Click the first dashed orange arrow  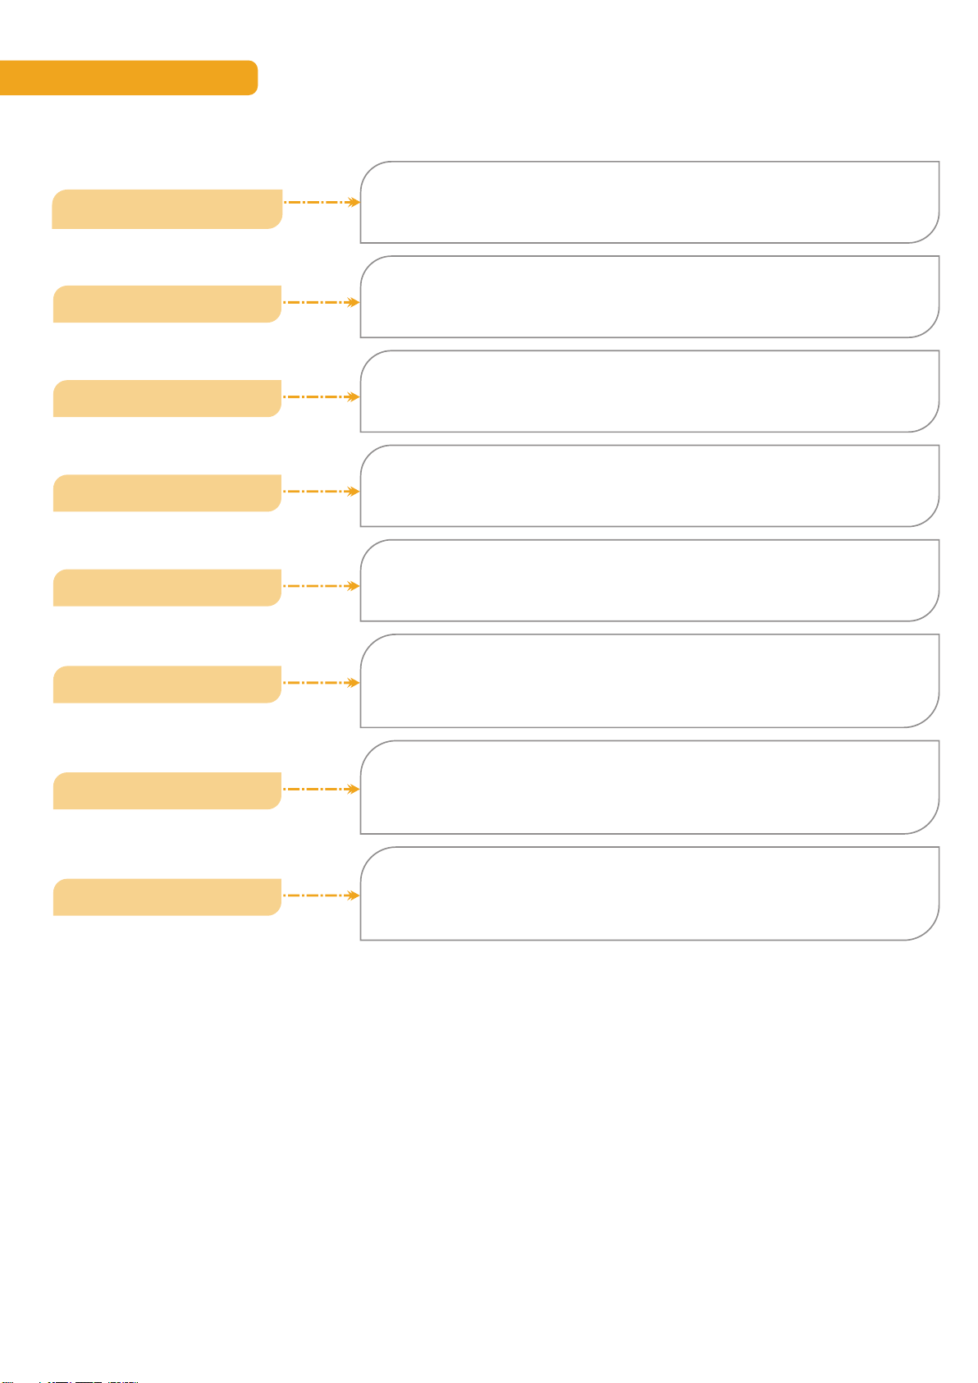[322, 202]
